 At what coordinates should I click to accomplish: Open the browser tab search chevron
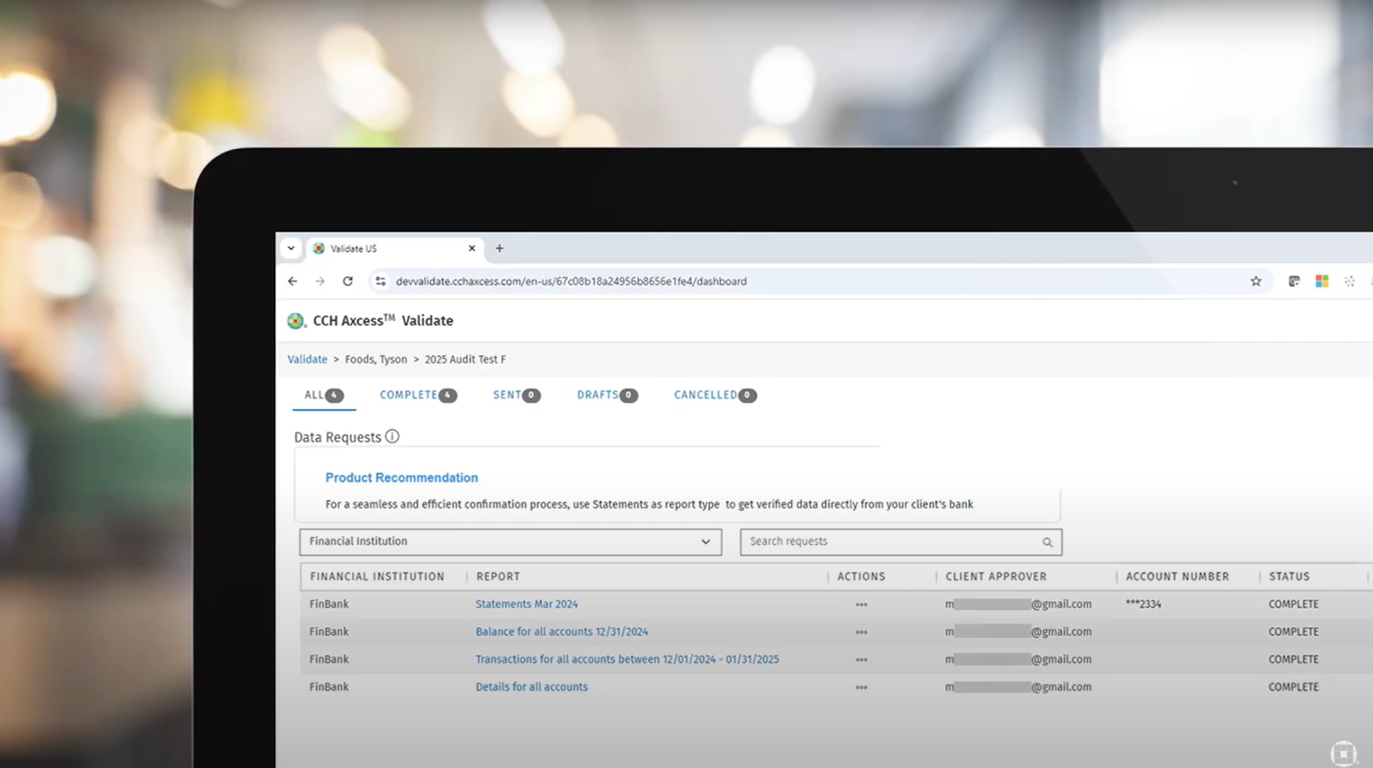pos(292,248)
